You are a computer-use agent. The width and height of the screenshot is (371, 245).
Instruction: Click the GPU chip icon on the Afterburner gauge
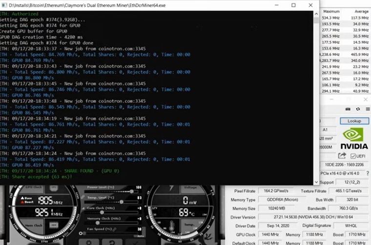pos(54,188)
